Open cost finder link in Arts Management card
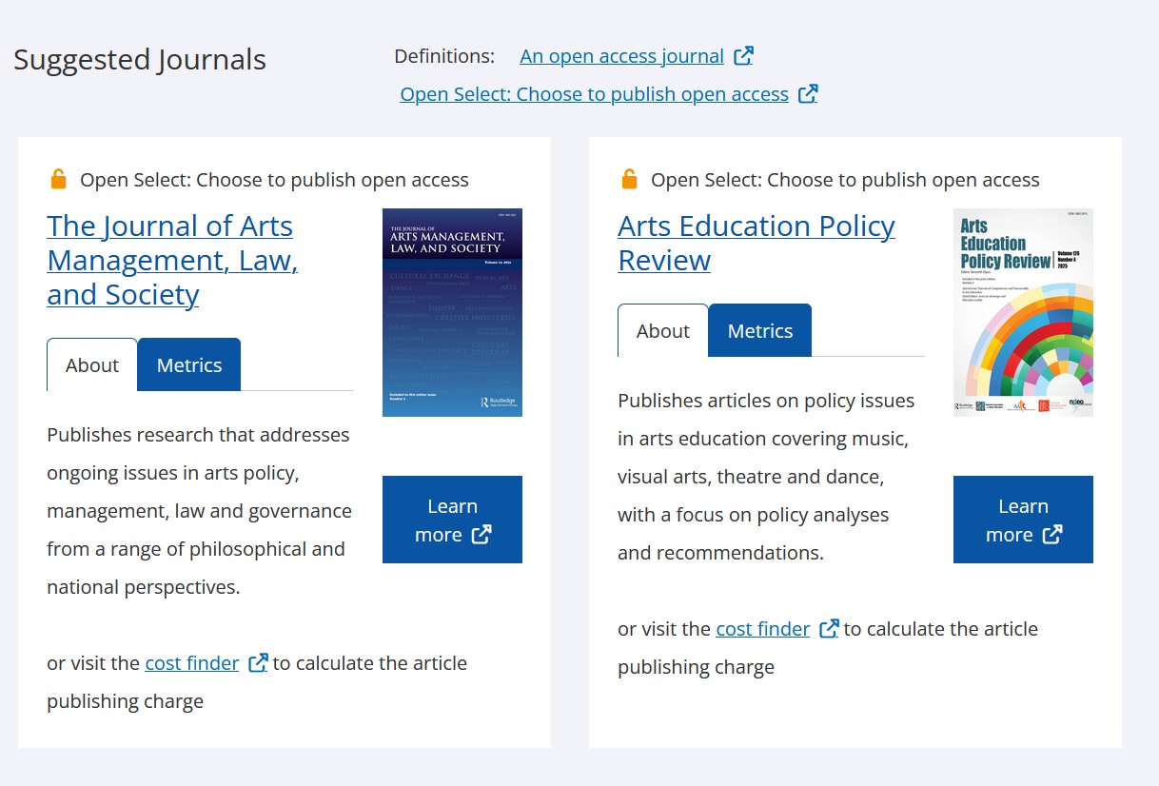This screenshot has height=786, width=1159. point(191,663)
